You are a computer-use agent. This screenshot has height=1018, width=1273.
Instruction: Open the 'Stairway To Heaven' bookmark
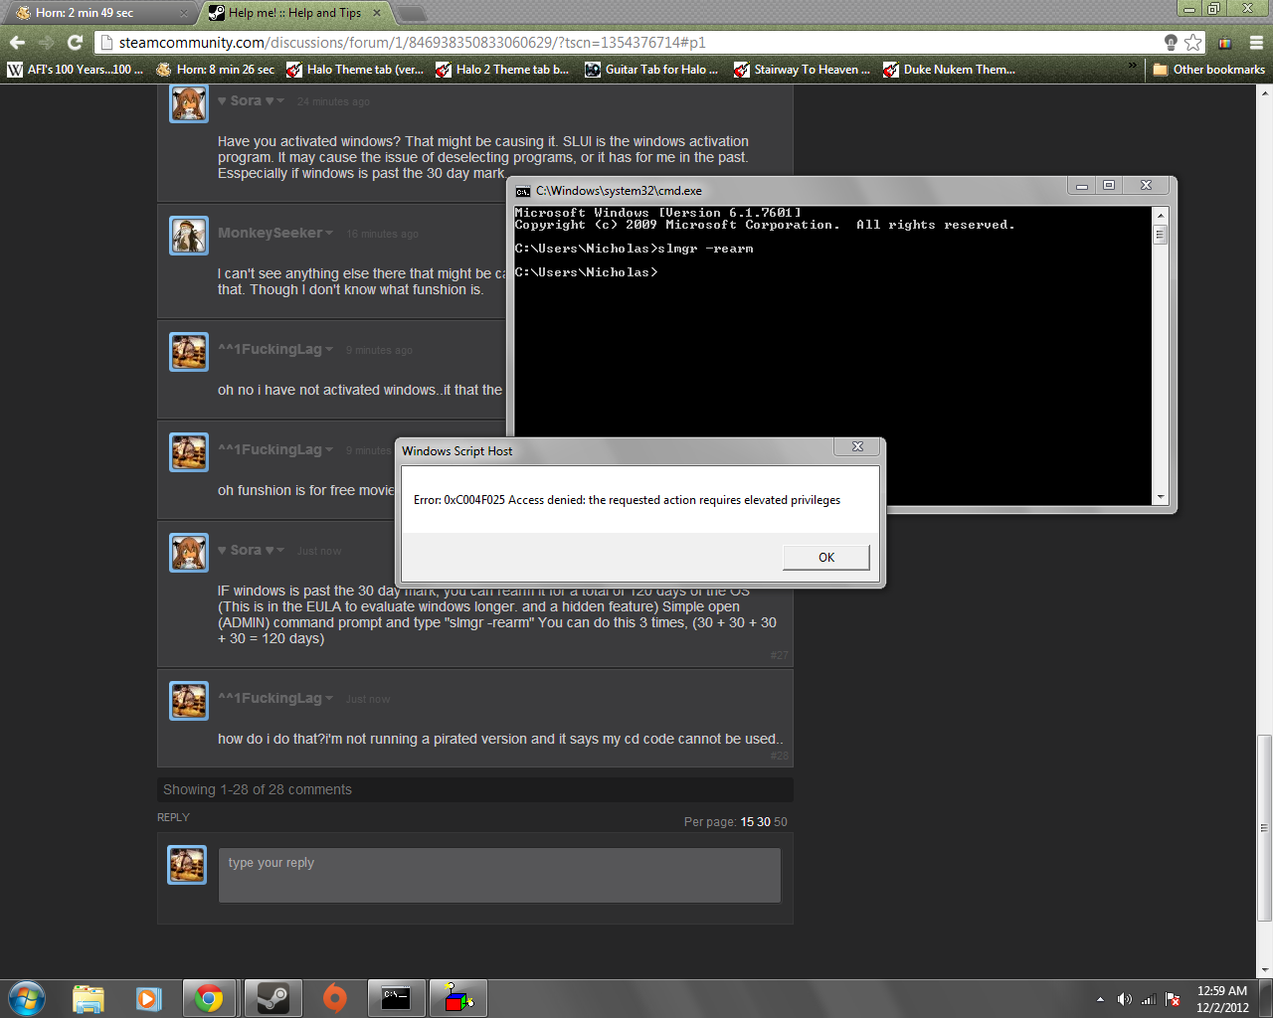[802, 70]
